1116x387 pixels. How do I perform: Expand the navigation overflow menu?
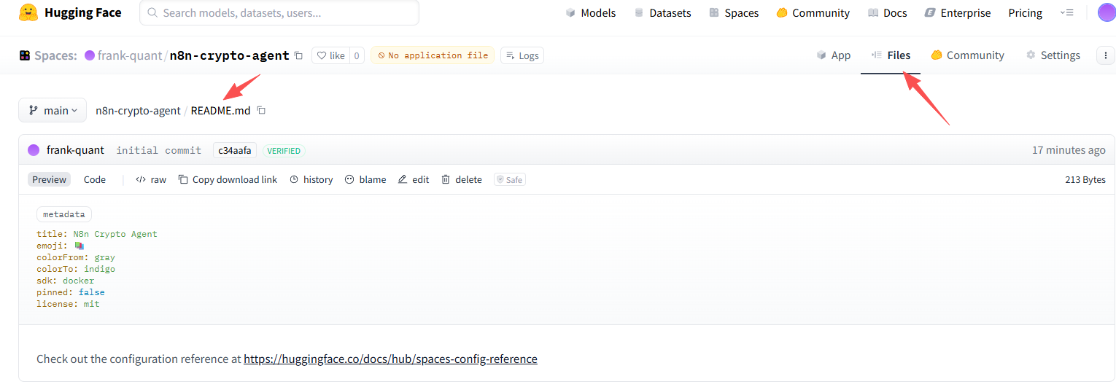coord(1067,13)
